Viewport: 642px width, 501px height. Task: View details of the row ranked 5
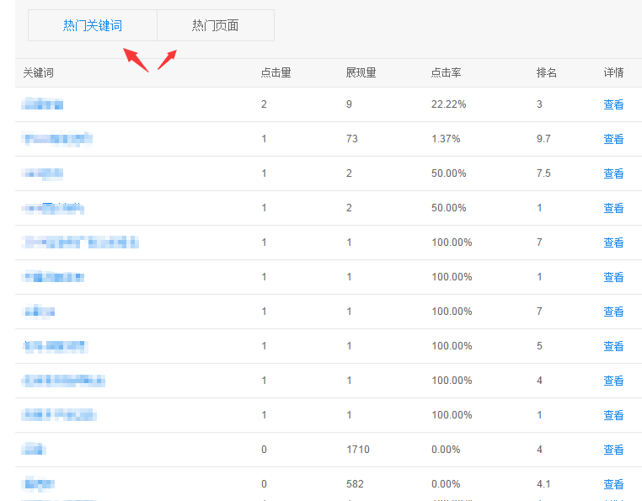point(613,346)
